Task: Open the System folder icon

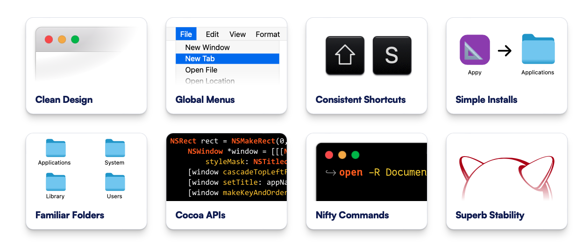Action: coord(115,148)
